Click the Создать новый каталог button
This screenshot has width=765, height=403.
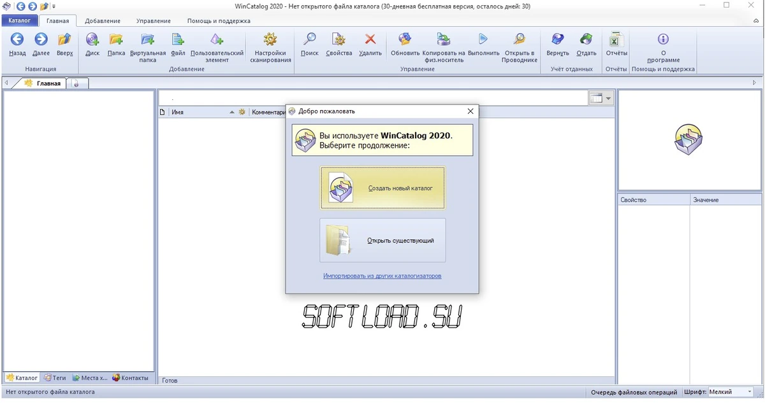(x=382, y=188)
